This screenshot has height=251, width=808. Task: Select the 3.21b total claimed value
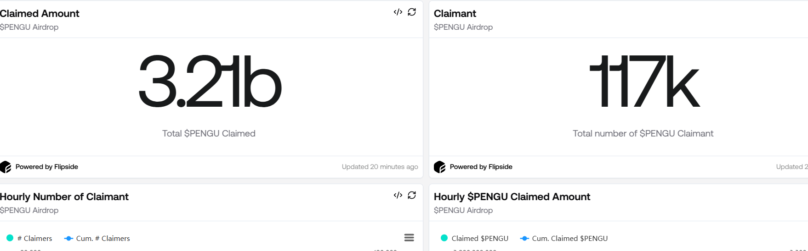tap(210, 82)
